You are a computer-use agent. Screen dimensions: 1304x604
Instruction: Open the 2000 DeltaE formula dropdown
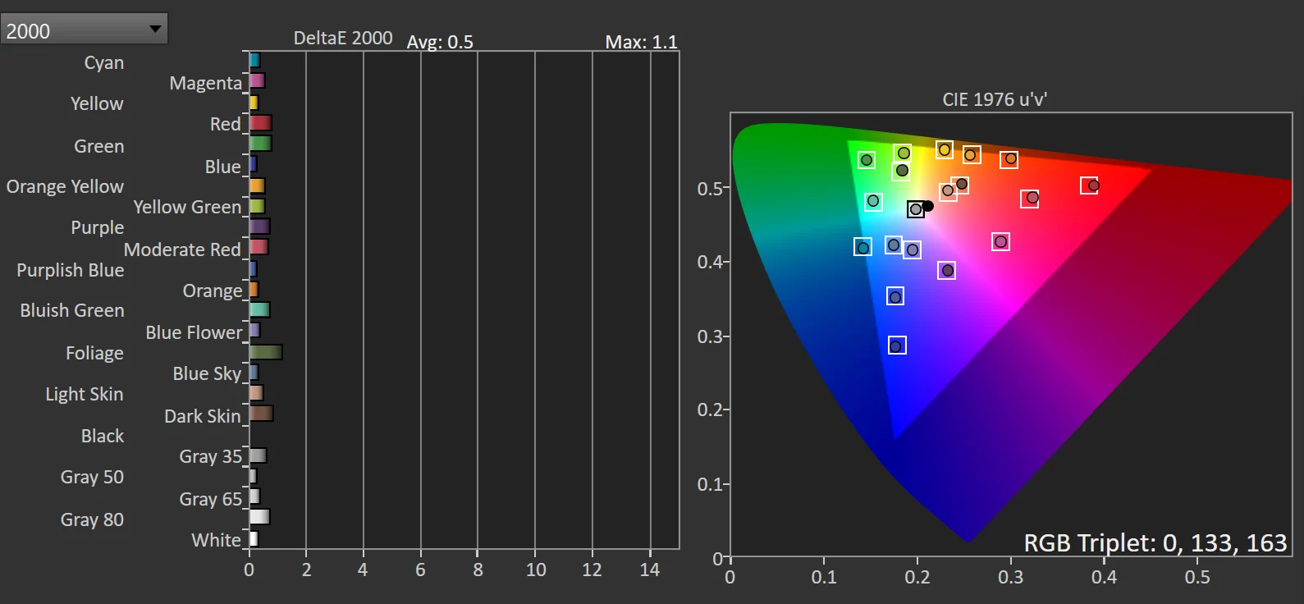click(x=83, y=30)
